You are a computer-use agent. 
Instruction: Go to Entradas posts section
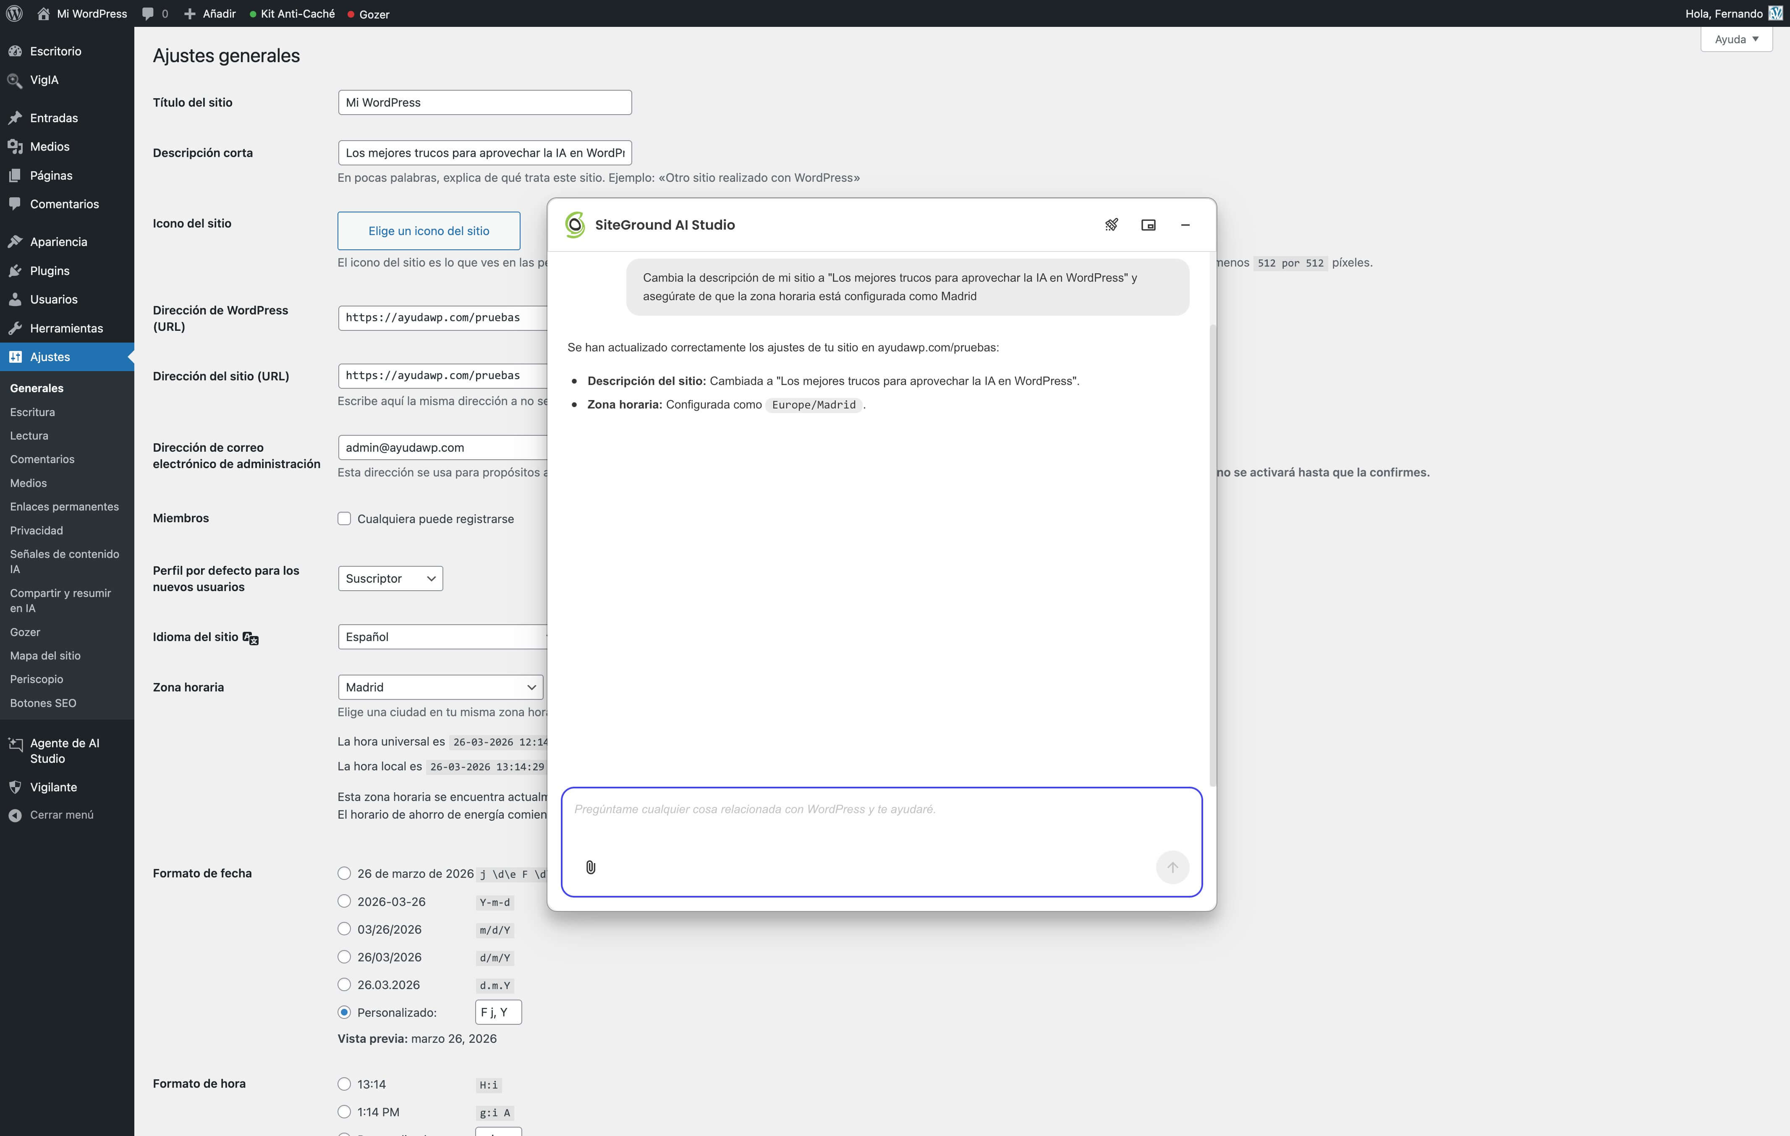tap(67, 118)
